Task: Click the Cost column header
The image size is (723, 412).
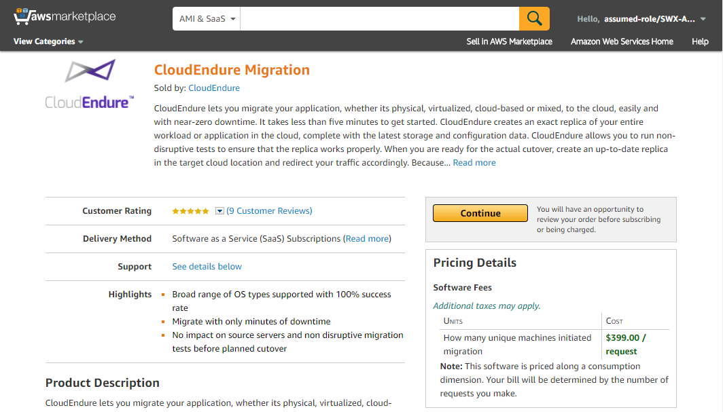Action: coord(614,321)
